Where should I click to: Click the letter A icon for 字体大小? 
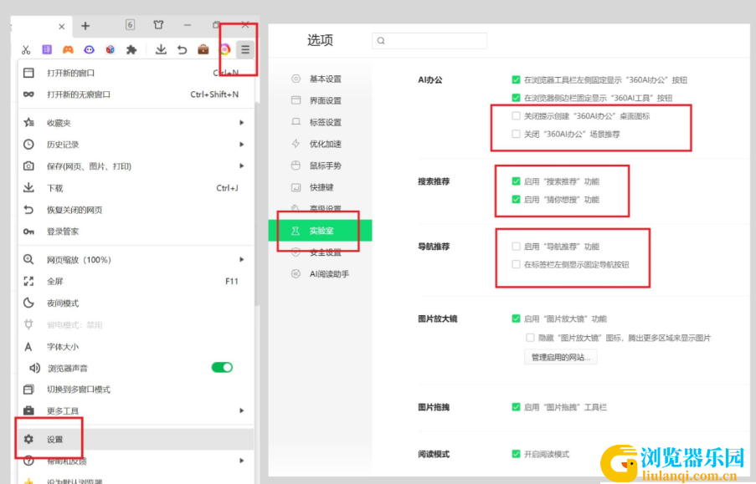coord(28,347)
